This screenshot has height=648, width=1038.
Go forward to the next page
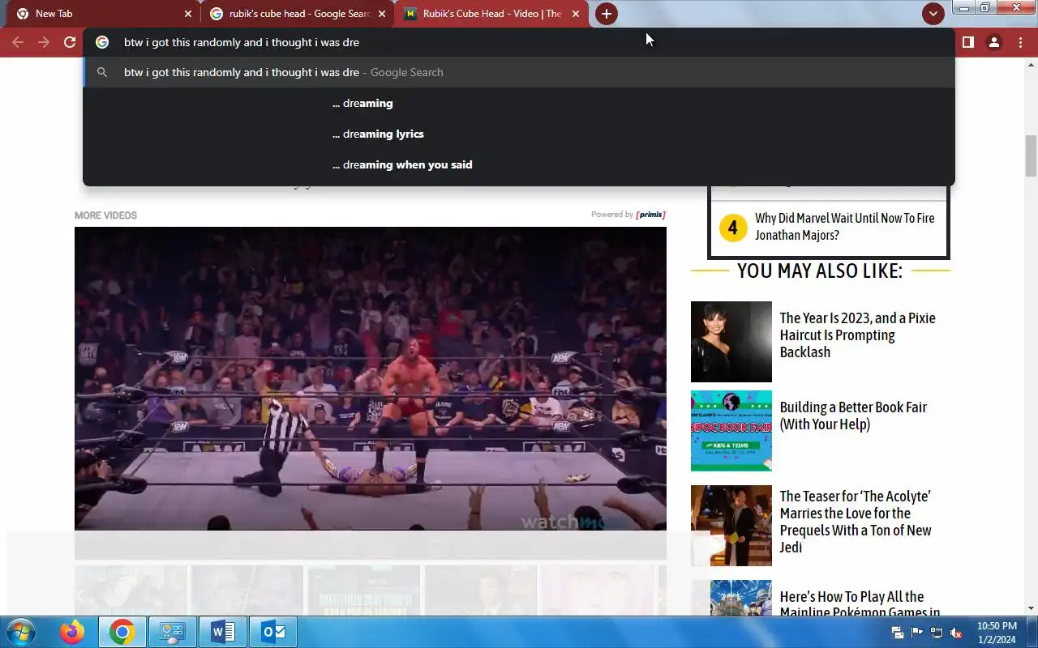tap(44, 42)
